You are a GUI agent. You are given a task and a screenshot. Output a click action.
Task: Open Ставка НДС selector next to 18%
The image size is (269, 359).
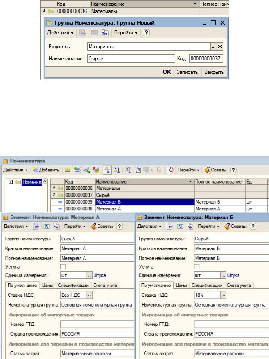click(x=223, y=295)
